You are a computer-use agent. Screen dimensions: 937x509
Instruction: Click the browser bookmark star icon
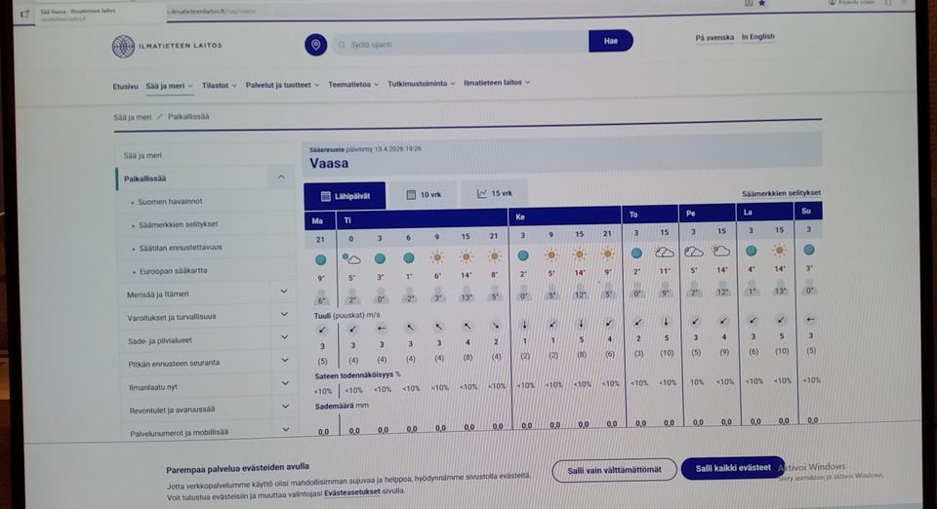762,3
